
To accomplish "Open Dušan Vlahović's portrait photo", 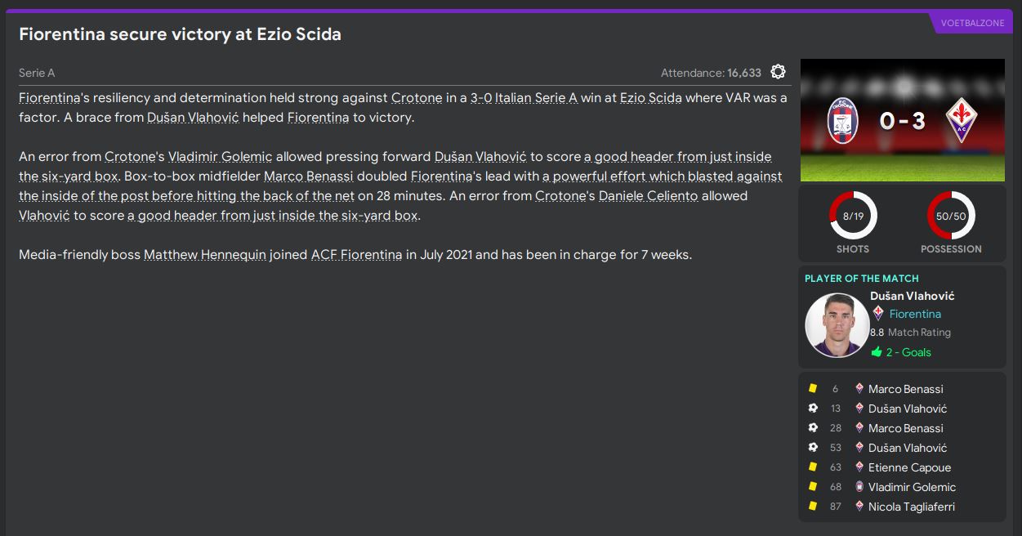I will tap(836, 324).
